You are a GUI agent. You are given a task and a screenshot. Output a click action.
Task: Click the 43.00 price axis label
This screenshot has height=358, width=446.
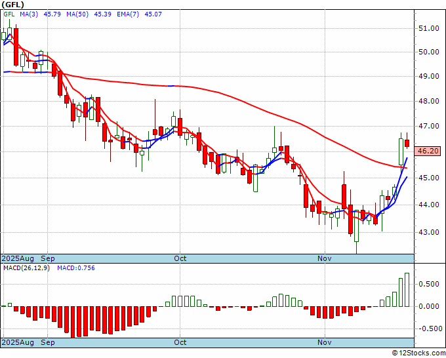click(x=429, y=232)
